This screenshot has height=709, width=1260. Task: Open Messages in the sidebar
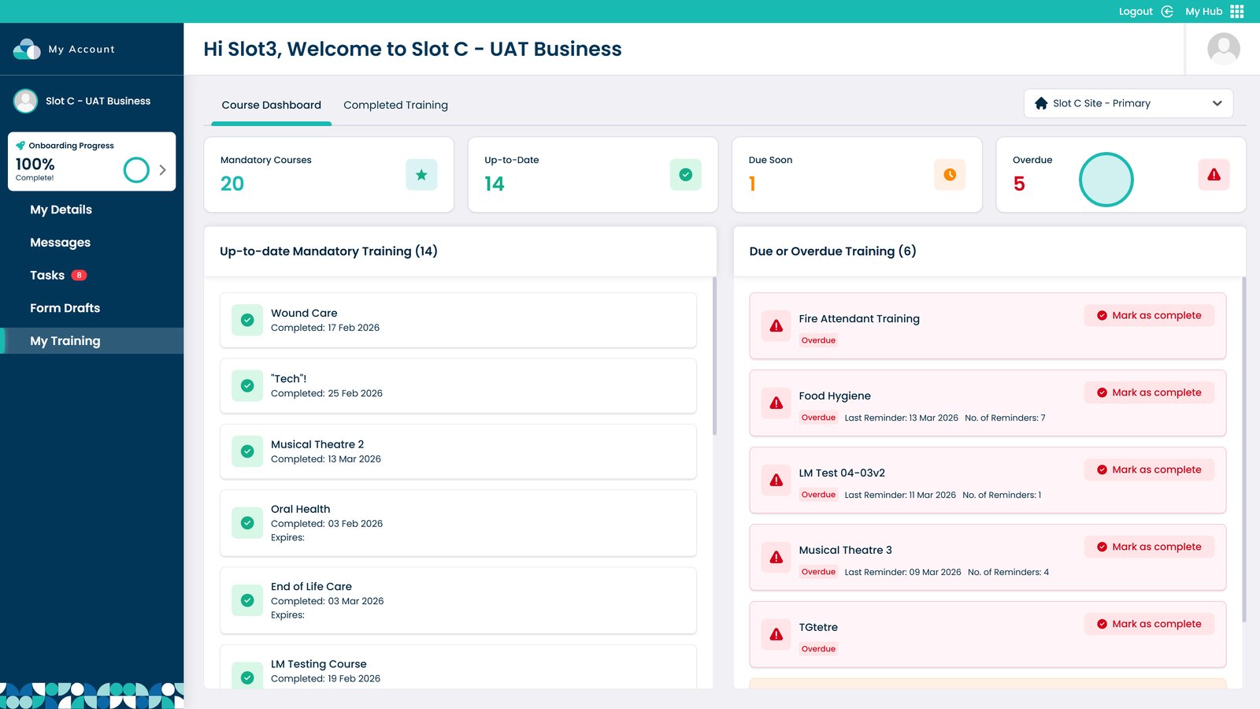pos(60,243)
